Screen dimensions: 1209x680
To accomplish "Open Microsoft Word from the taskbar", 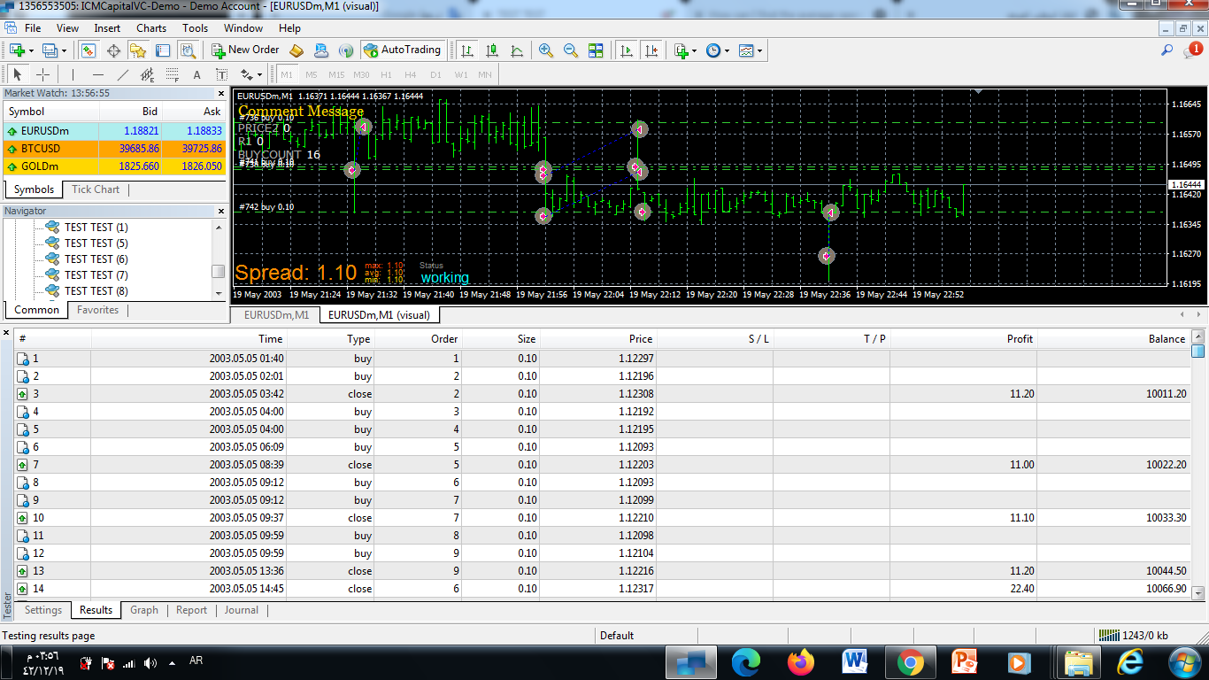I will tap(855, 661).
